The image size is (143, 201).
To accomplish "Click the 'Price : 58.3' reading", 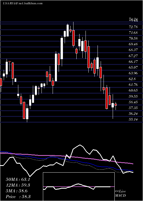I will tap(18, 197).
